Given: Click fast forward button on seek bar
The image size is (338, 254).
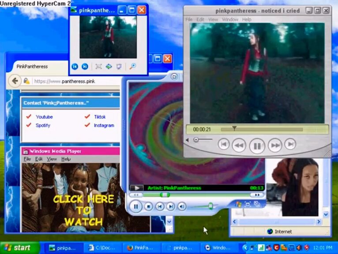Looking at the screenshot, I should tap(257, 195).
